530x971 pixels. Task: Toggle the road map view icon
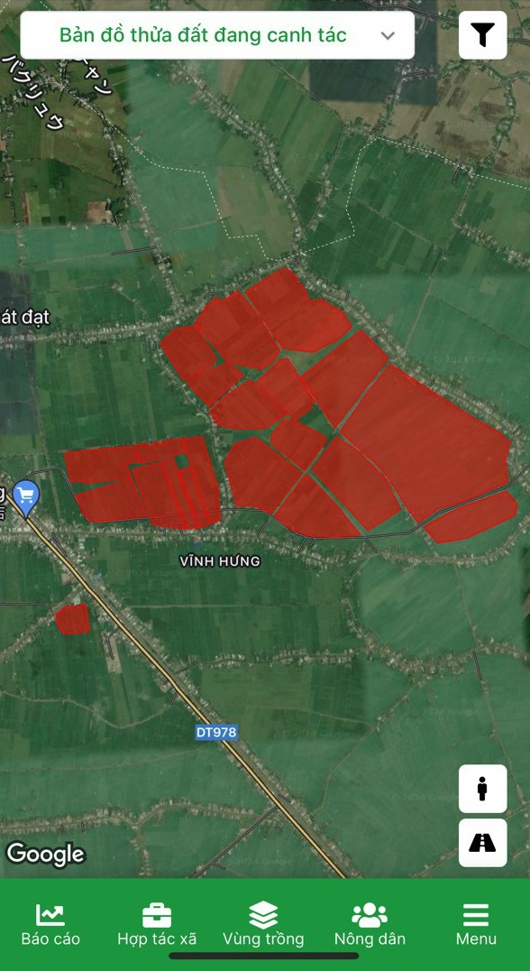pos(482,843)
